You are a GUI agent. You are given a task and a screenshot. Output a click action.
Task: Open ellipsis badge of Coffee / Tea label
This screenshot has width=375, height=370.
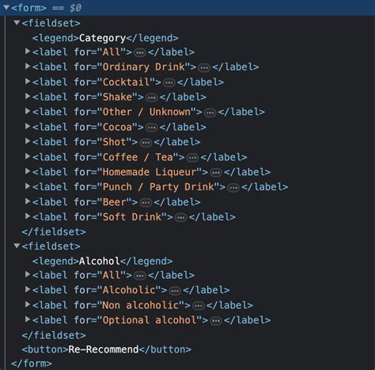192,158
